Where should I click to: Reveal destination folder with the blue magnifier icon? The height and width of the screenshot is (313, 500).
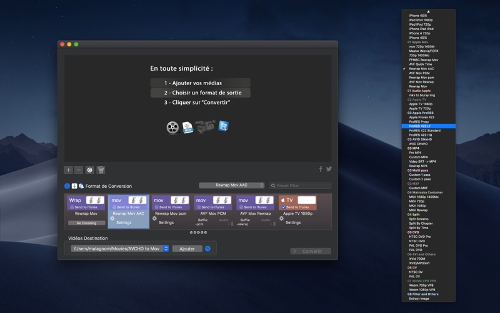(x=207, y=249)
